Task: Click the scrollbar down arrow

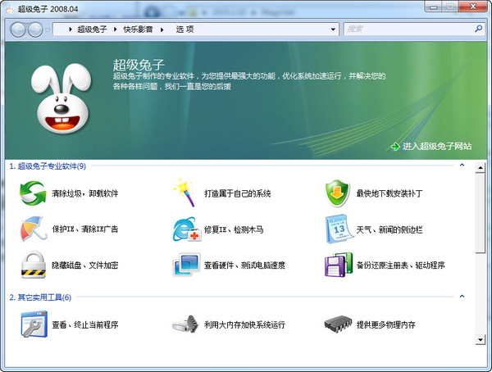Action: tap(480, 340)
